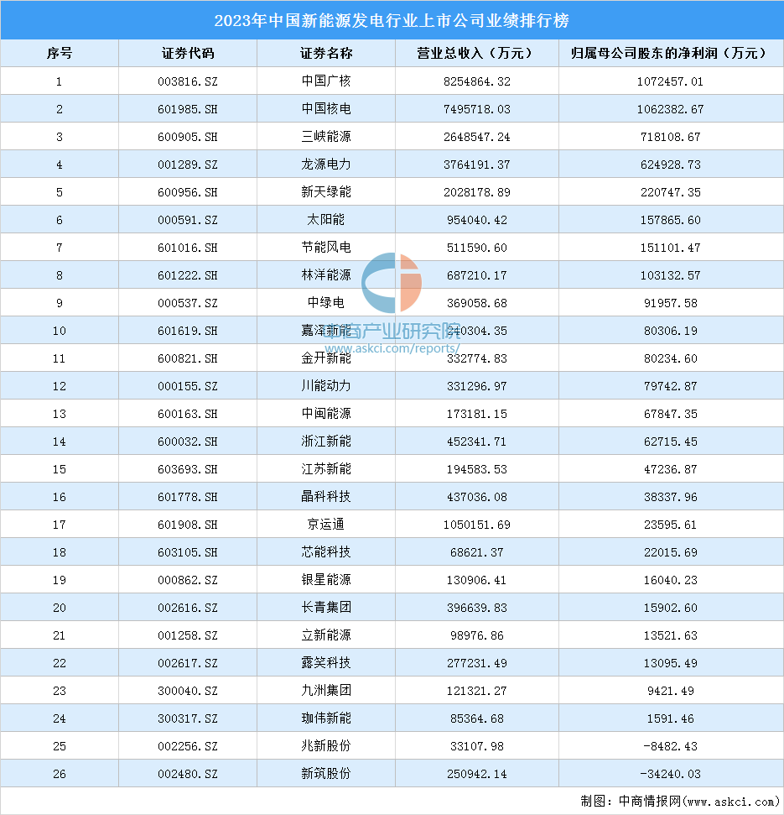Click net profit value "157865.60"

(670, 221)
